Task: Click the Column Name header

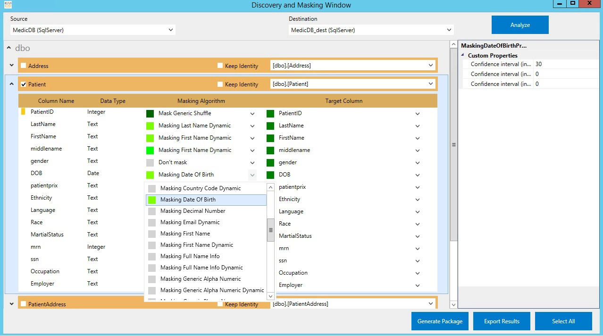Action: coord(56,101)
